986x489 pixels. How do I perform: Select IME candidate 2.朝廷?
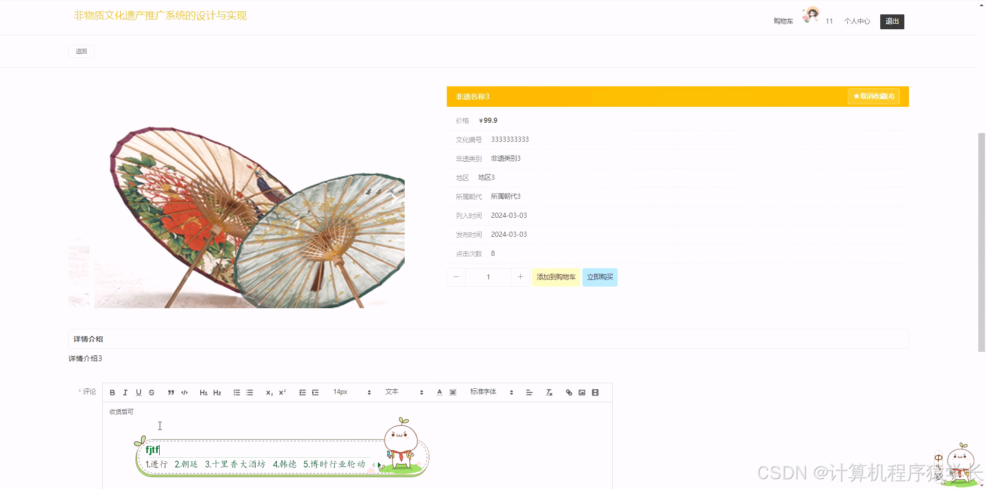point(186,464)
